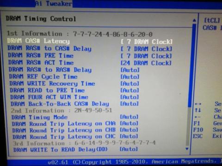Select DRAM Timing Mode option

point(39,117)
